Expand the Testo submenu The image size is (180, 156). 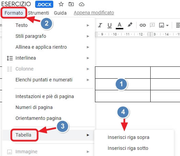[x=48, y=25]
